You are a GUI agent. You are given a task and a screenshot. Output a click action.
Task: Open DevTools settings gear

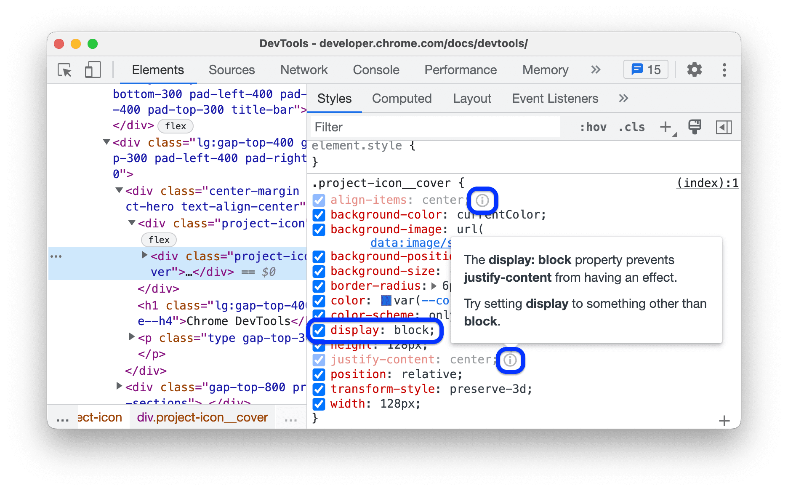point(694,69)
